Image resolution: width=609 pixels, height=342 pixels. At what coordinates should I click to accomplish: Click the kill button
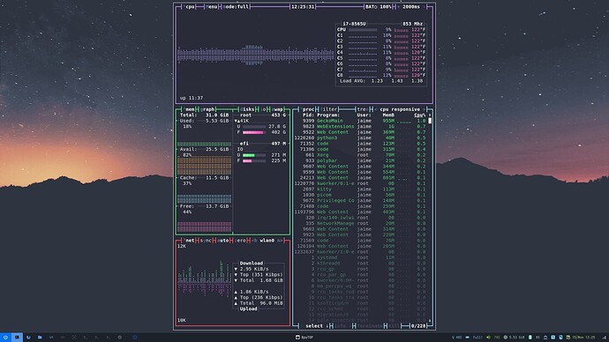[394, 326]
